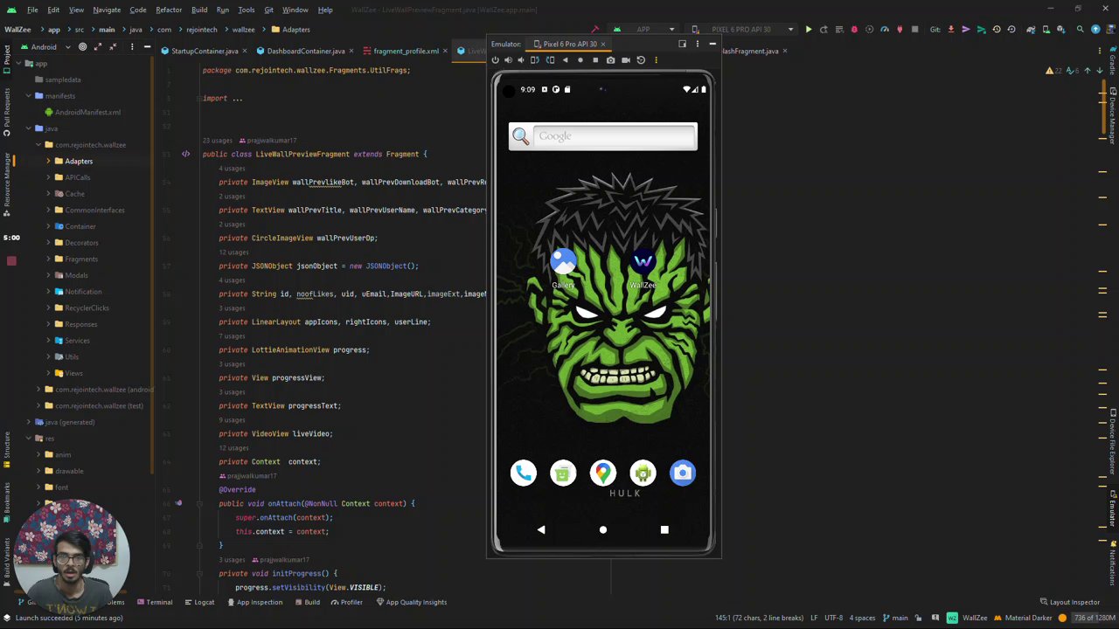Open the Gallery app on the emulator
This screenshot has width=1119, height=629.
563,267
